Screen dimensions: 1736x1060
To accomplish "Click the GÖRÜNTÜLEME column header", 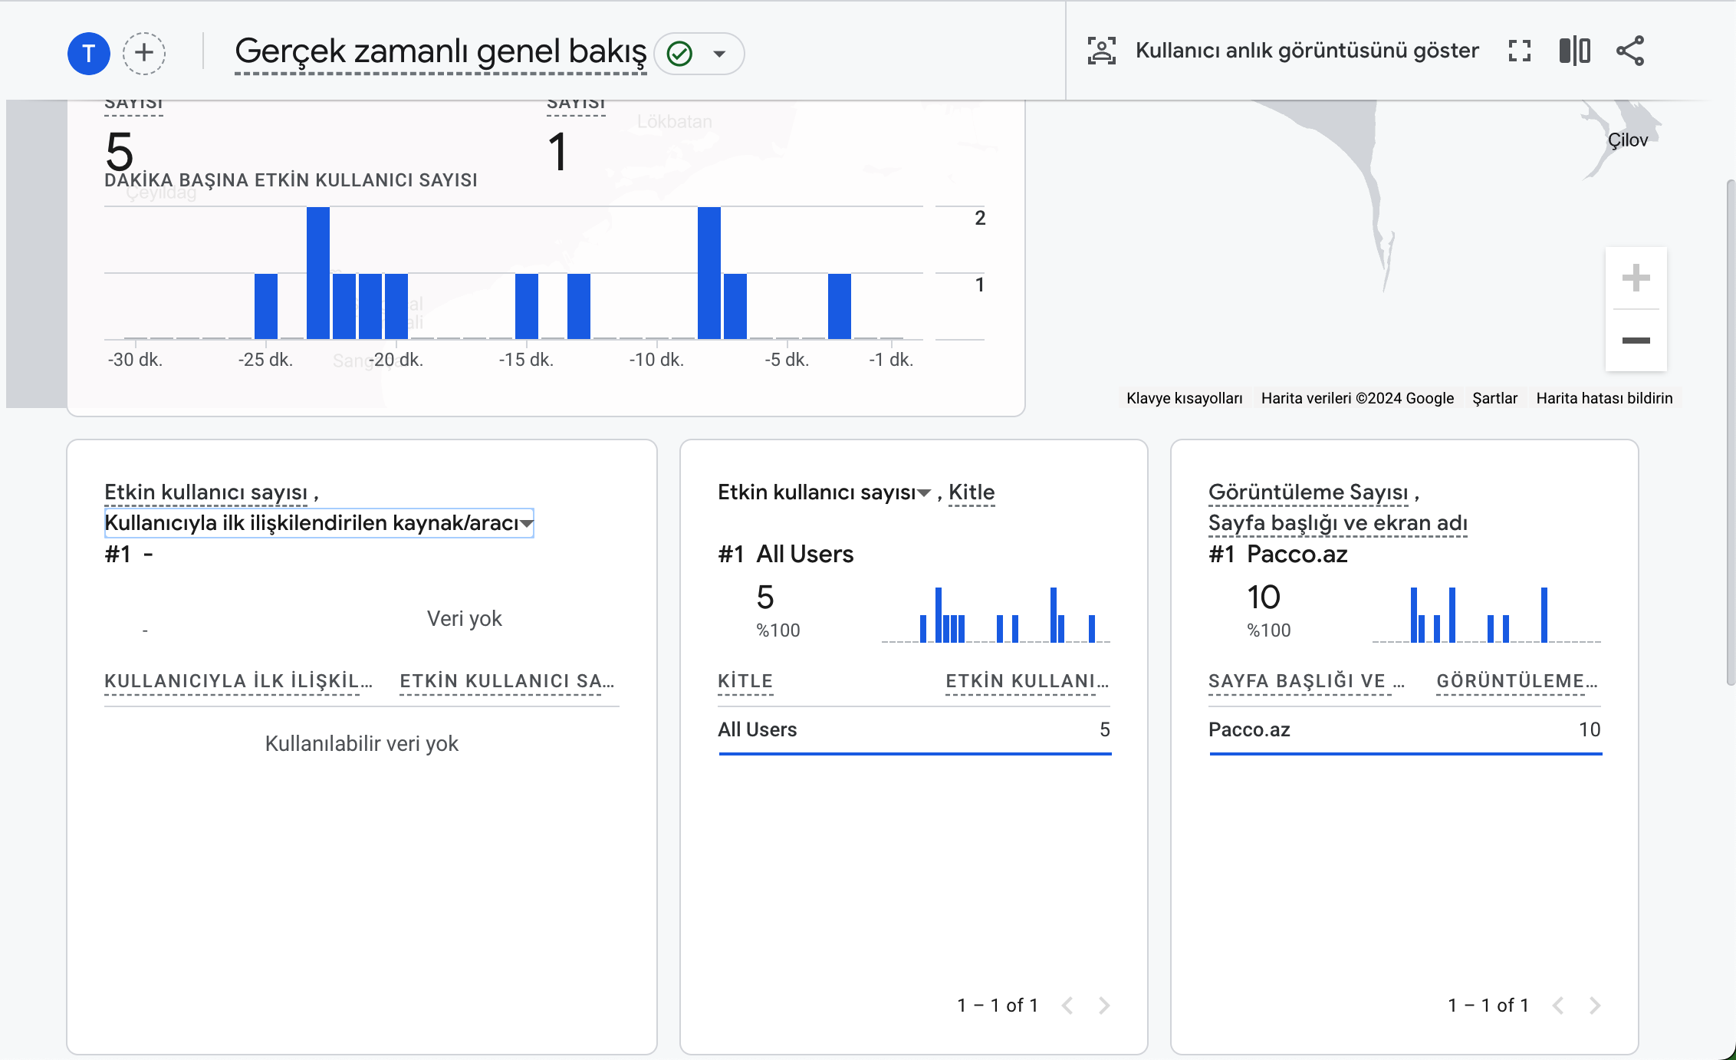I will [1516, 681].
